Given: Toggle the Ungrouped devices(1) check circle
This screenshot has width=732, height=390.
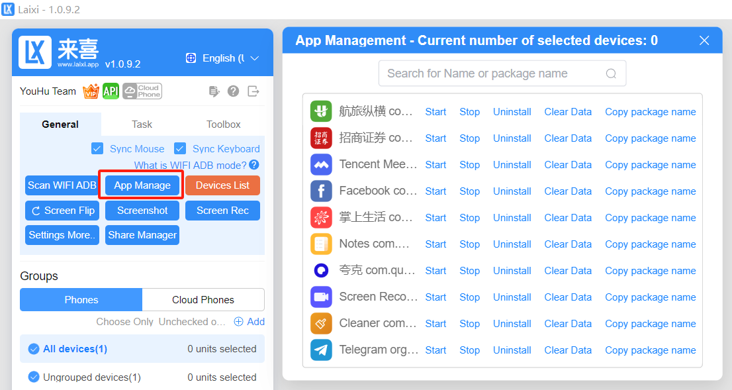Looking at the screenshot, I should pyautogui.click(x=34, y=377).
